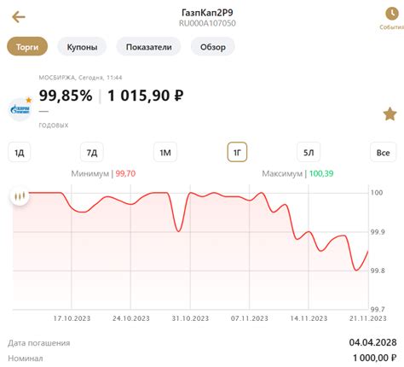The height and width of the screenshot is (367, 404).
Task: Tap the Gazprom issuer logo
Action: click(20, 109)
